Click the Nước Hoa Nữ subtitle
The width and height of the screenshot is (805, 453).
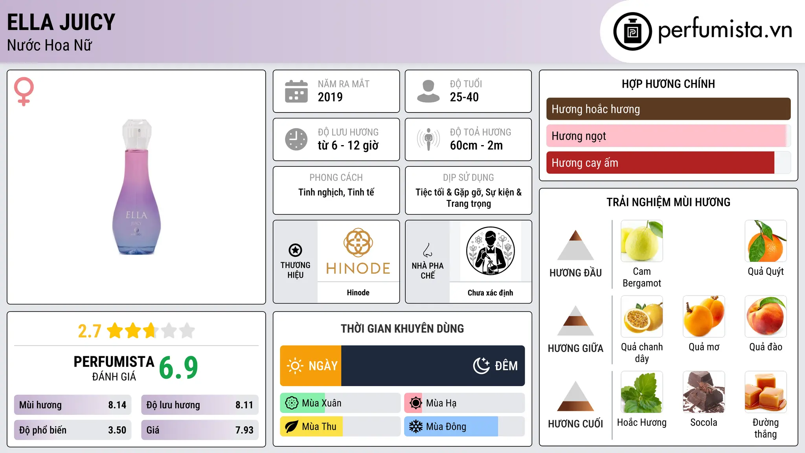[x=50, y=45]
